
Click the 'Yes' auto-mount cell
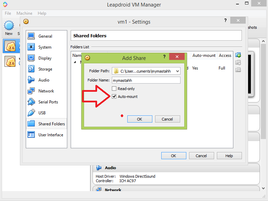195,68
